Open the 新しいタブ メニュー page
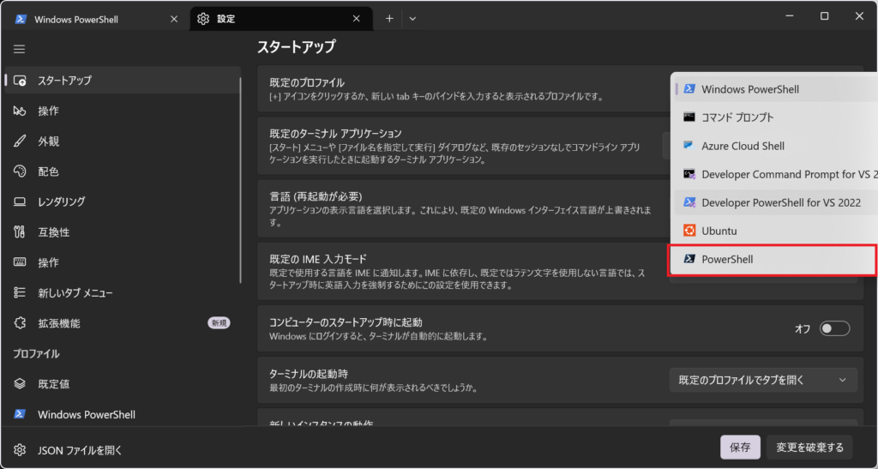Viewport: 878px width, 469px height. click(123, 292)
